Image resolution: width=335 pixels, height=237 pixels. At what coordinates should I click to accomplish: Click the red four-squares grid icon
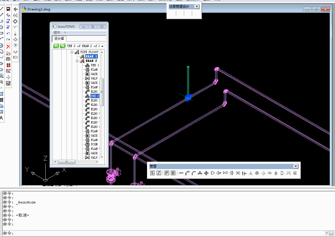tap(8, 65)
